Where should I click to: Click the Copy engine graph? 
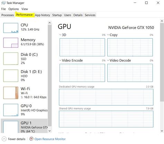(x=130, y=47)
